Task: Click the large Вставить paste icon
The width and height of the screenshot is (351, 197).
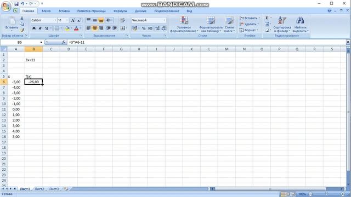Action: click(x=12, y=21)
